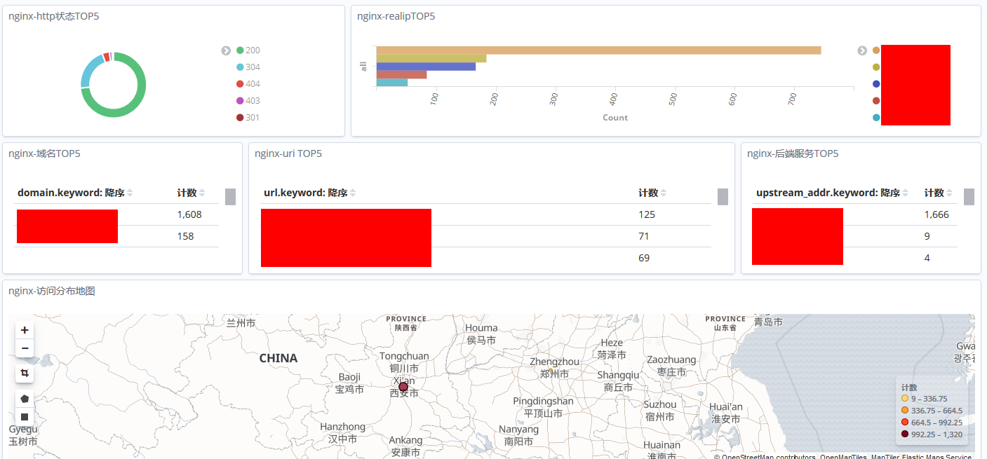Click the 69 count cell

(644, 258)
